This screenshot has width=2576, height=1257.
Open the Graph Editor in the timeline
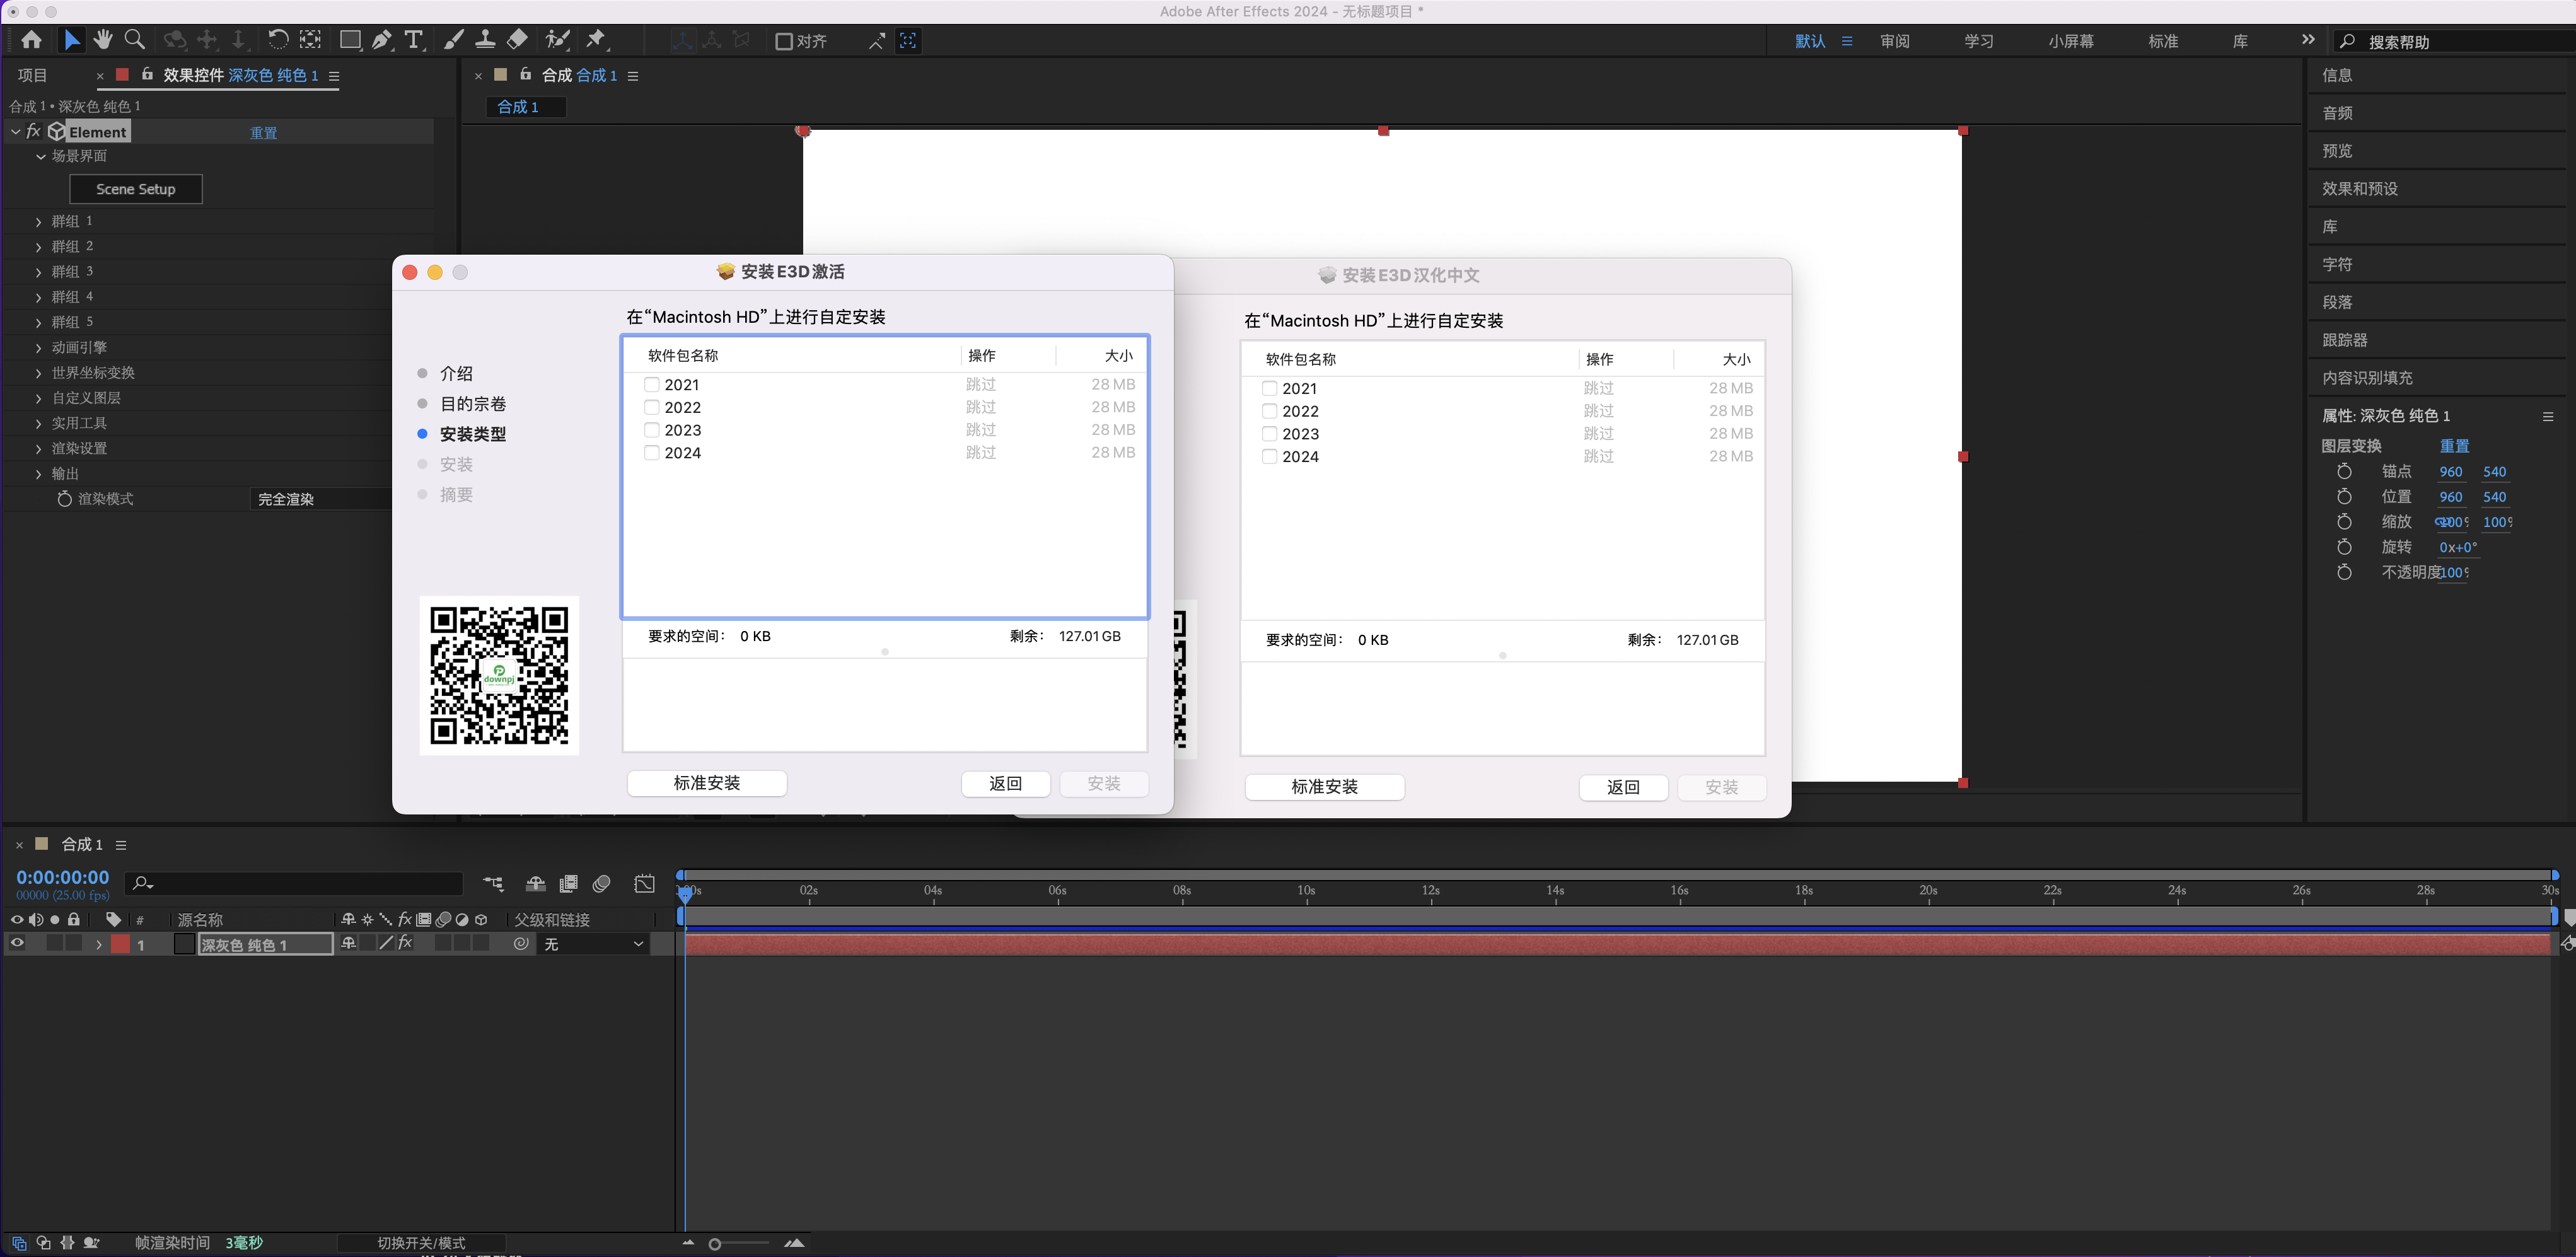click(x=643, y=884)
